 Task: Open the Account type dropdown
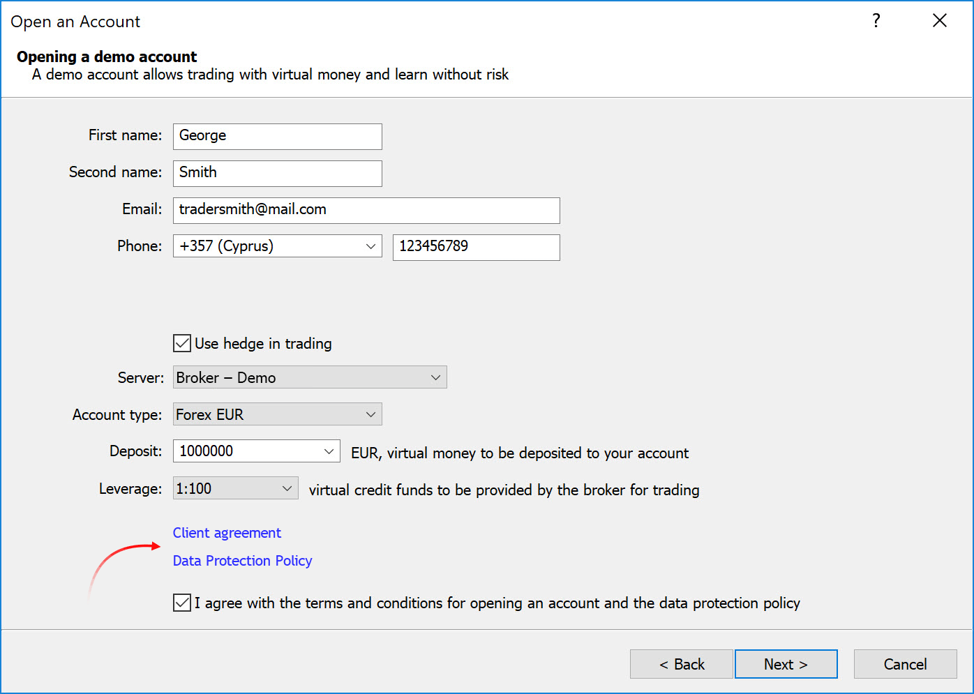pos(370,414)
